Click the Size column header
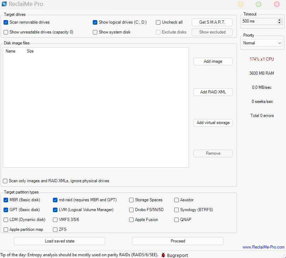 point(30,51)
